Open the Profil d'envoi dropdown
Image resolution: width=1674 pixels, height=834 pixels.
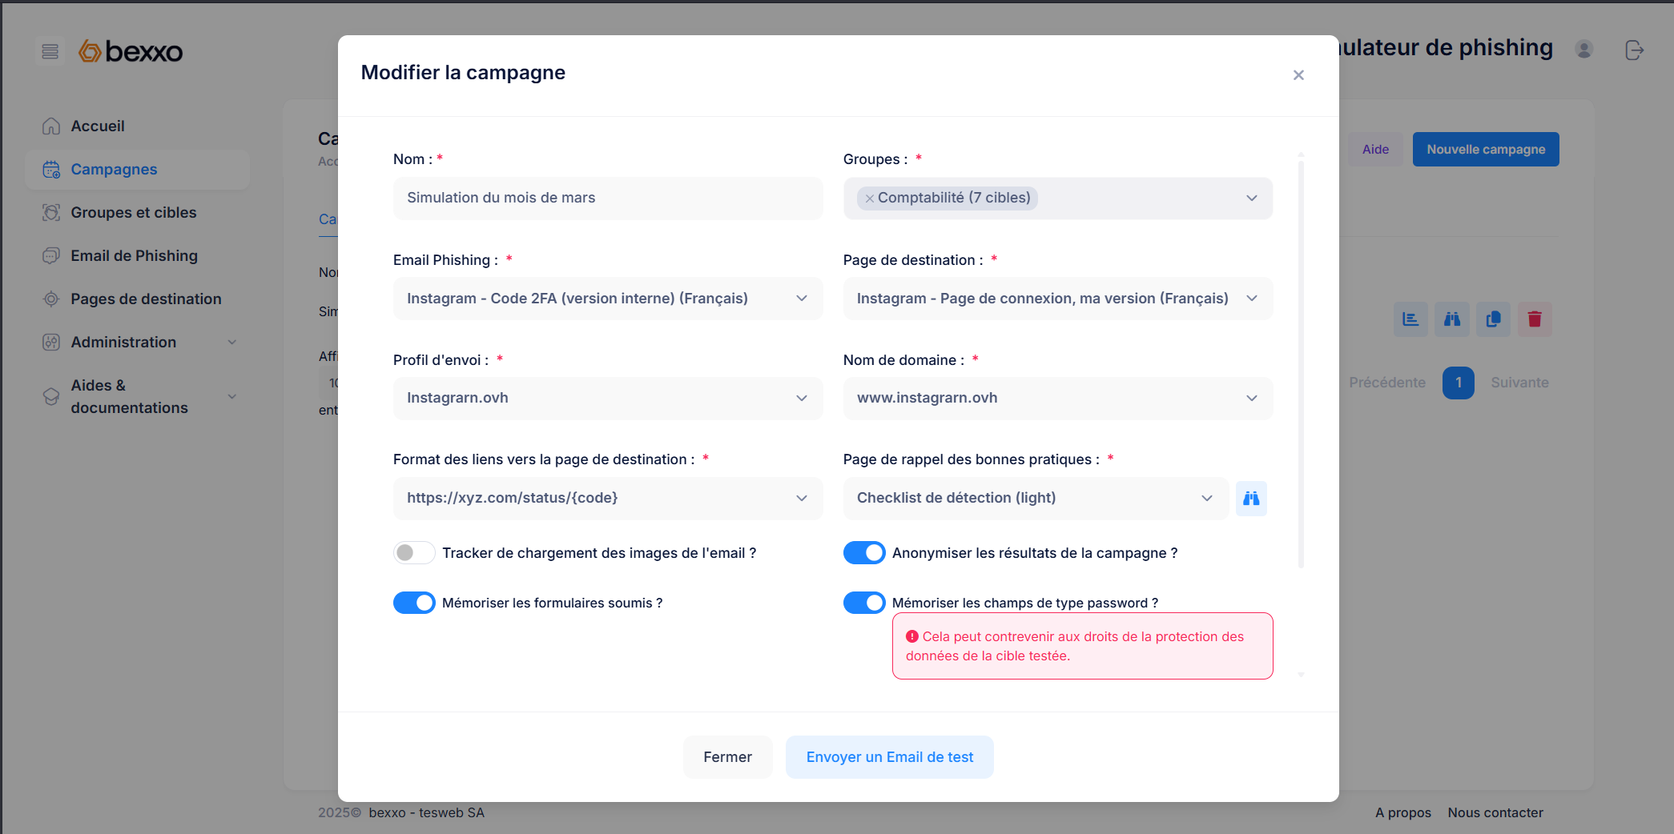pos(607,399)
